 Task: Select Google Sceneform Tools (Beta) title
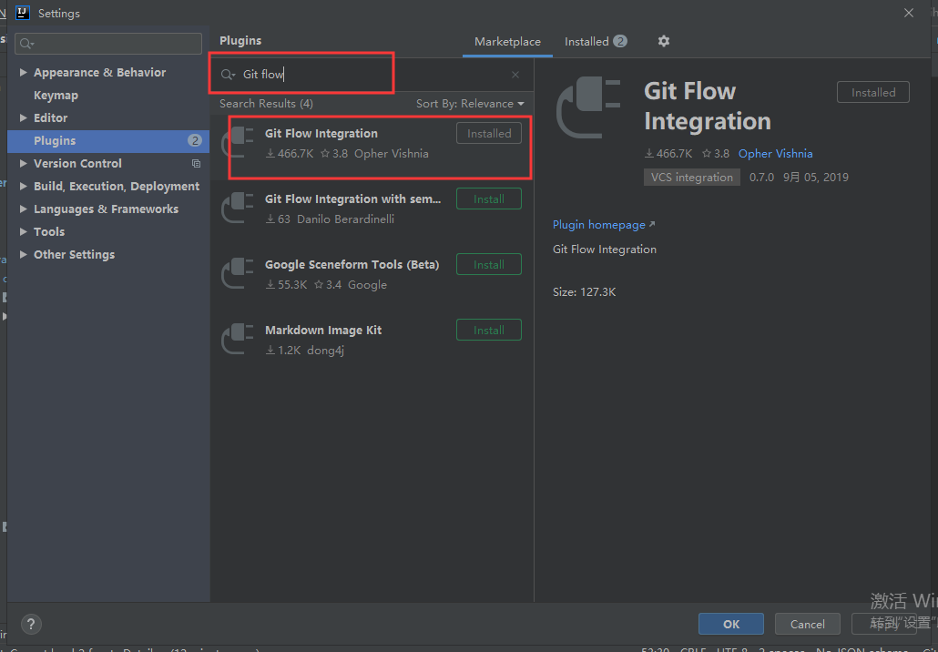click(x=352, y=264)
